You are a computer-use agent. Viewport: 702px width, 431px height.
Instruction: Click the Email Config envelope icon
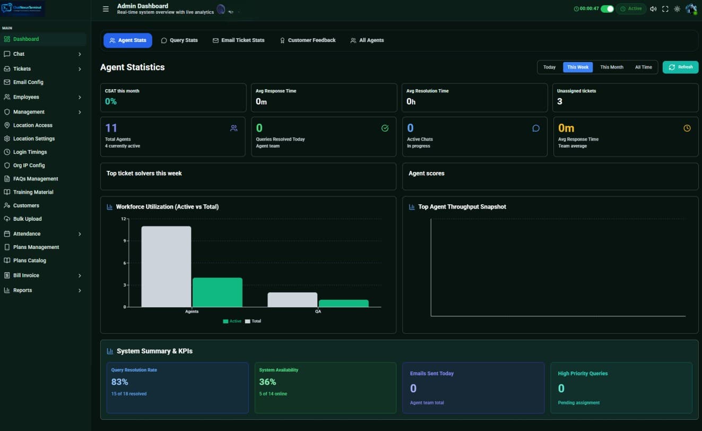point(7,82)
